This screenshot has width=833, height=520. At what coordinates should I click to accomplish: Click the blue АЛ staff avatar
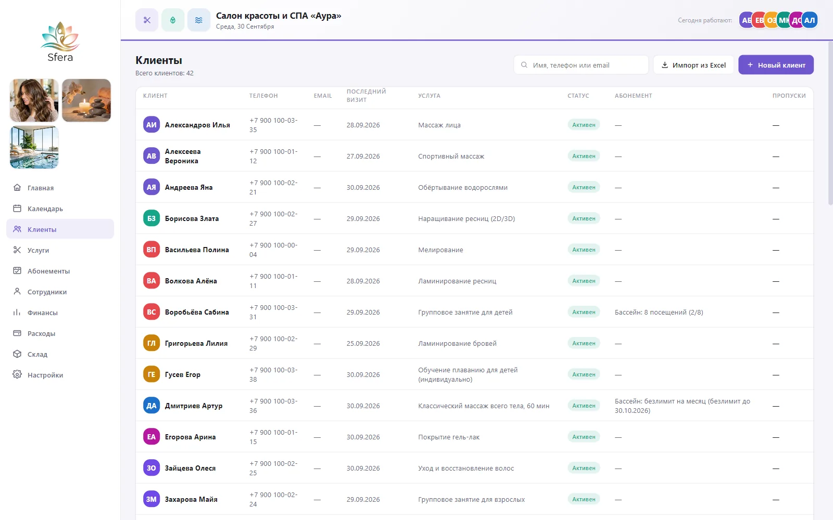pos(810,20)
